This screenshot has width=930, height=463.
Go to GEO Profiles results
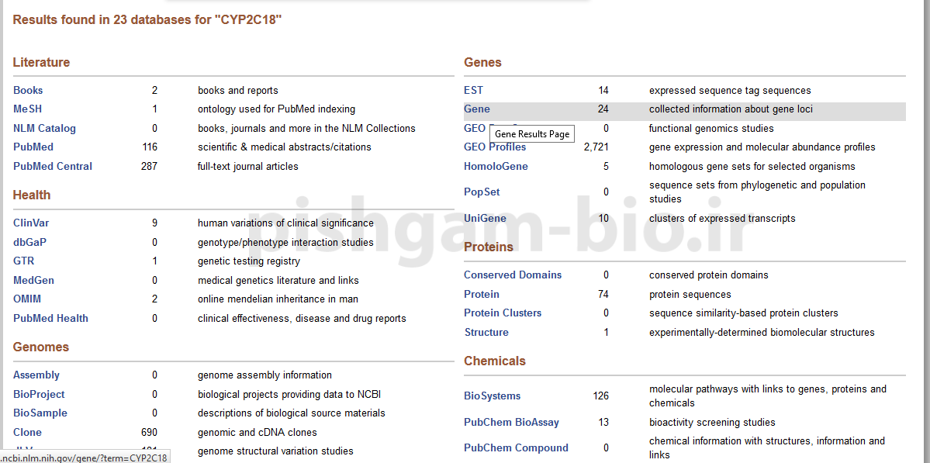coord(495,147)
